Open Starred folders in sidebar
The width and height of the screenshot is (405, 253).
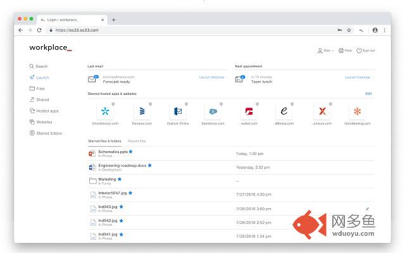(x=46, y=133)
